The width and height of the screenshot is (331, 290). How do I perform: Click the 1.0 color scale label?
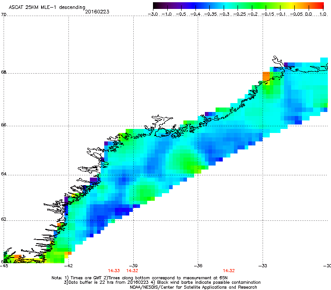click(x=323, y=14)
